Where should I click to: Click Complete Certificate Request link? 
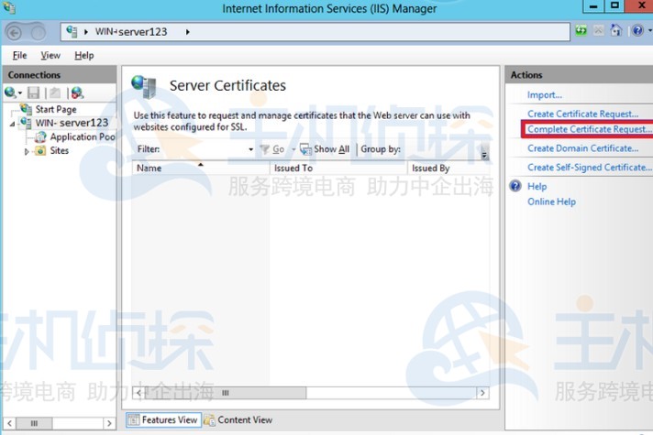588,129
